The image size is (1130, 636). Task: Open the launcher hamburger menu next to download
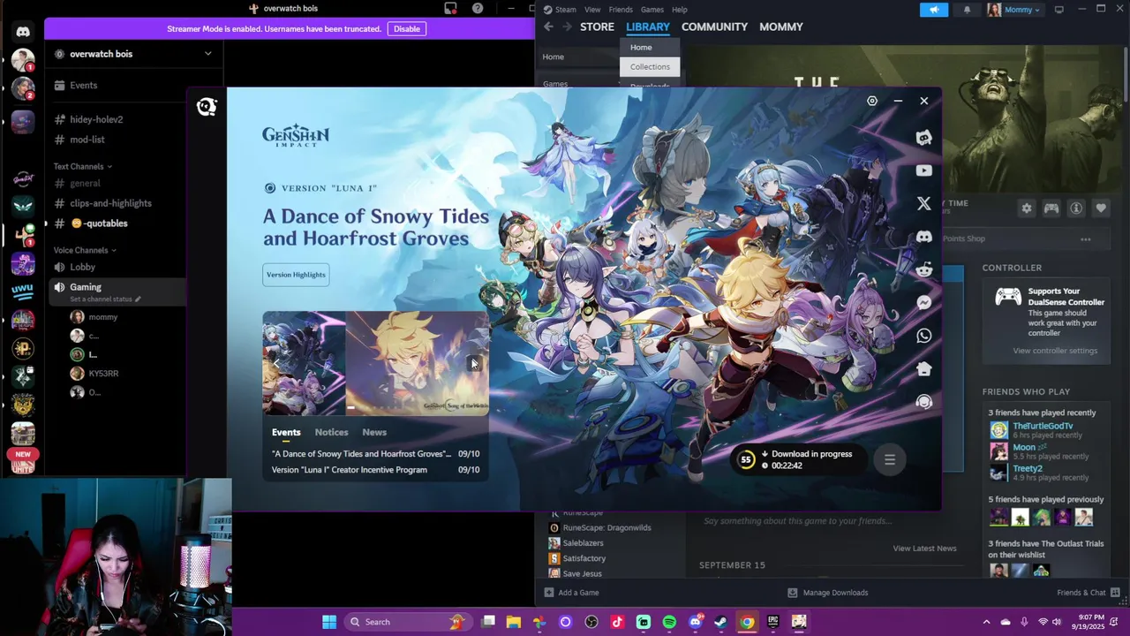890,459
